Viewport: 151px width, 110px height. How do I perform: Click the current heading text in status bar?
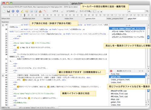37,108
